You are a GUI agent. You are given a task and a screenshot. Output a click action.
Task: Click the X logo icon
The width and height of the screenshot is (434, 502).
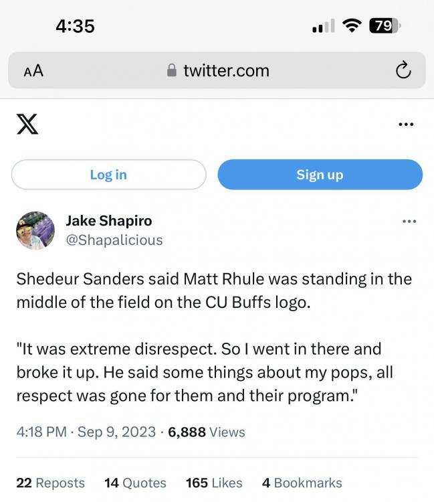(x=27, y=124)
